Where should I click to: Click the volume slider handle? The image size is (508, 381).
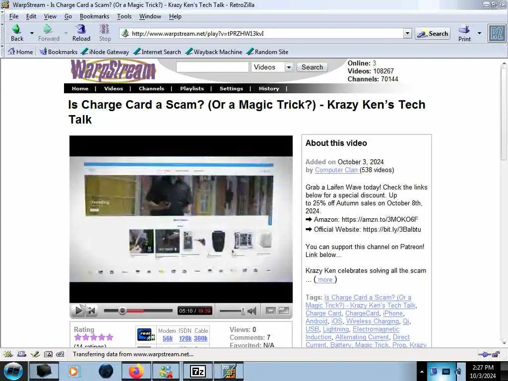[243, 311]
